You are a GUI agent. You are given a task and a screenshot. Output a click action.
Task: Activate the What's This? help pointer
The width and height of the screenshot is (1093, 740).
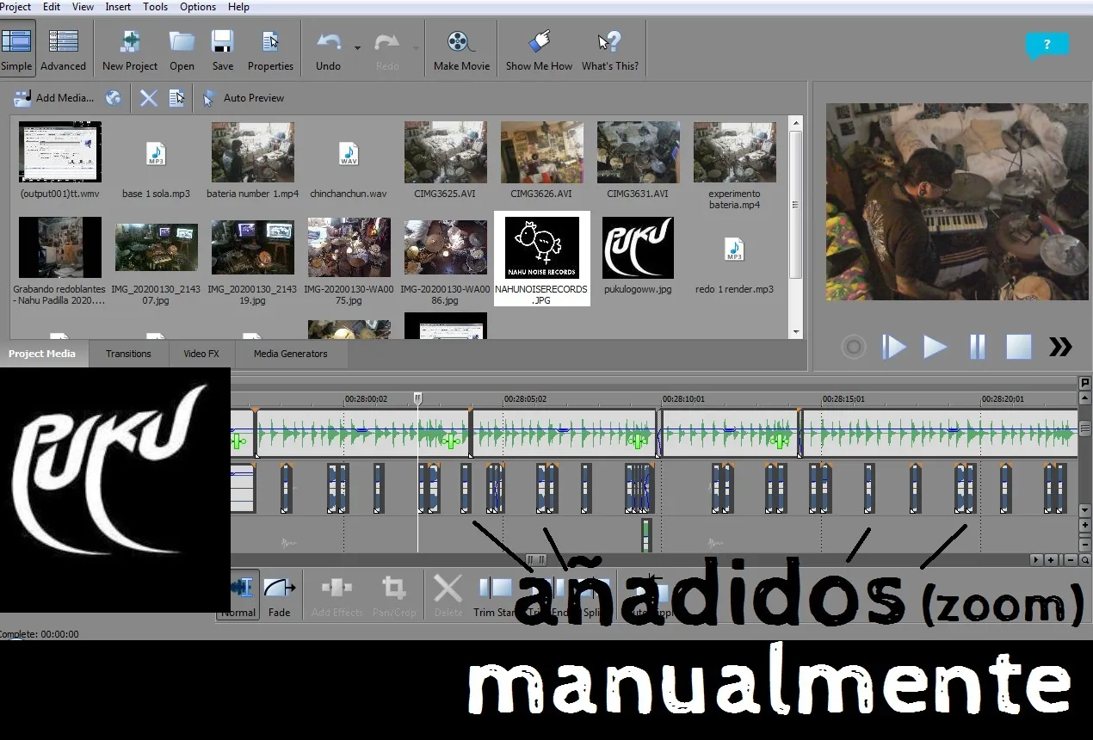pos(609,50)
